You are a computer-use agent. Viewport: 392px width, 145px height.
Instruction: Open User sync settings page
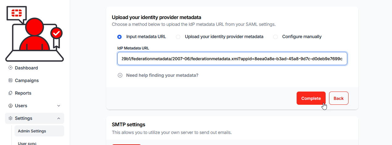(x=27, y=143)
